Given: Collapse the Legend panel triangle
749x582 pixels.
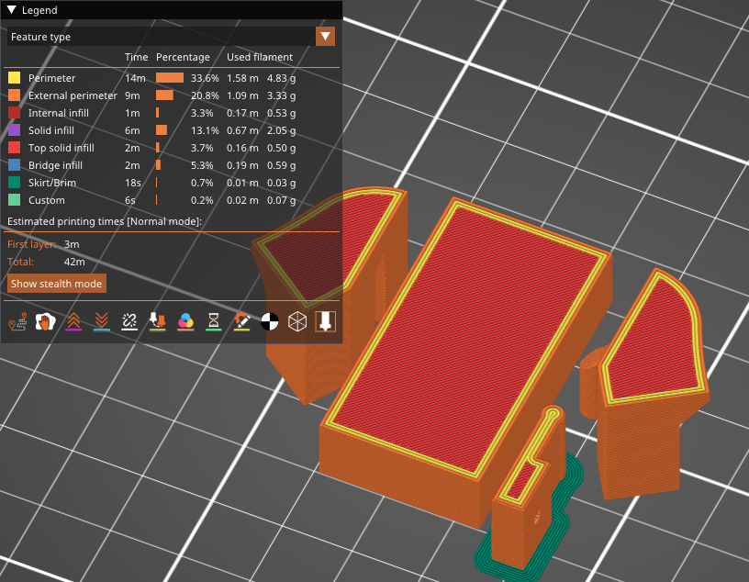Looking at the screenshot, I should pos(12,10).
